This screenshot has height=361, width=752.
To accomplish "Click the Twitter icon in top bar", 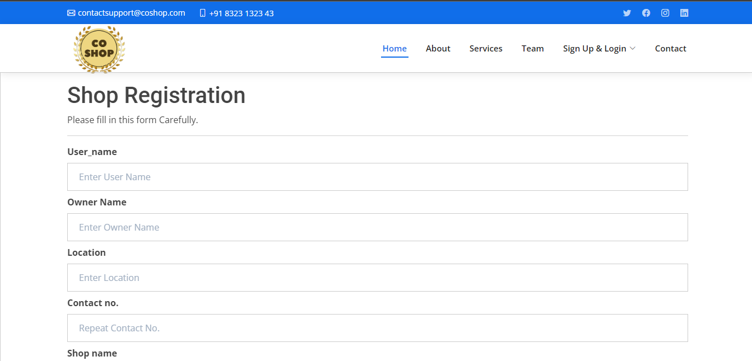I will point(627,13).
